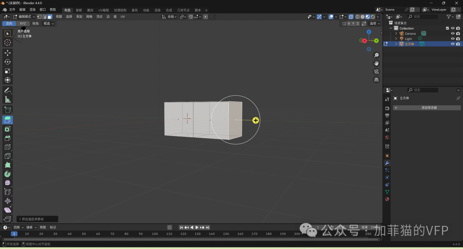The height and width of the screenshot is (249, 463).
Task: Open the 网格 mesh menu
Action: pyautogui.click(x=89, y=17)
